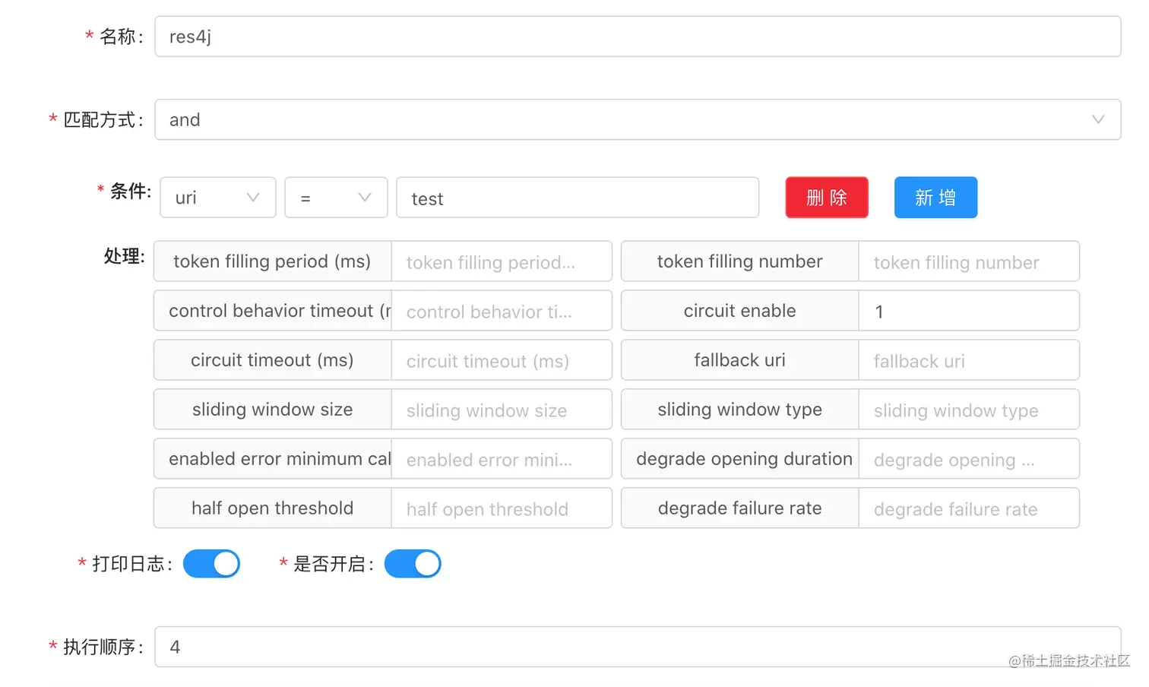The height and width of the screenshot is (687, 1149).
Task: Toggle the 是否开启 switch
Action: 413,564
